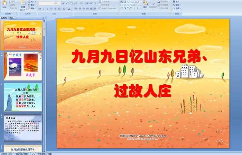
Task: Click the Cut (剪切) scissors icon
Action: pos(10,2)
